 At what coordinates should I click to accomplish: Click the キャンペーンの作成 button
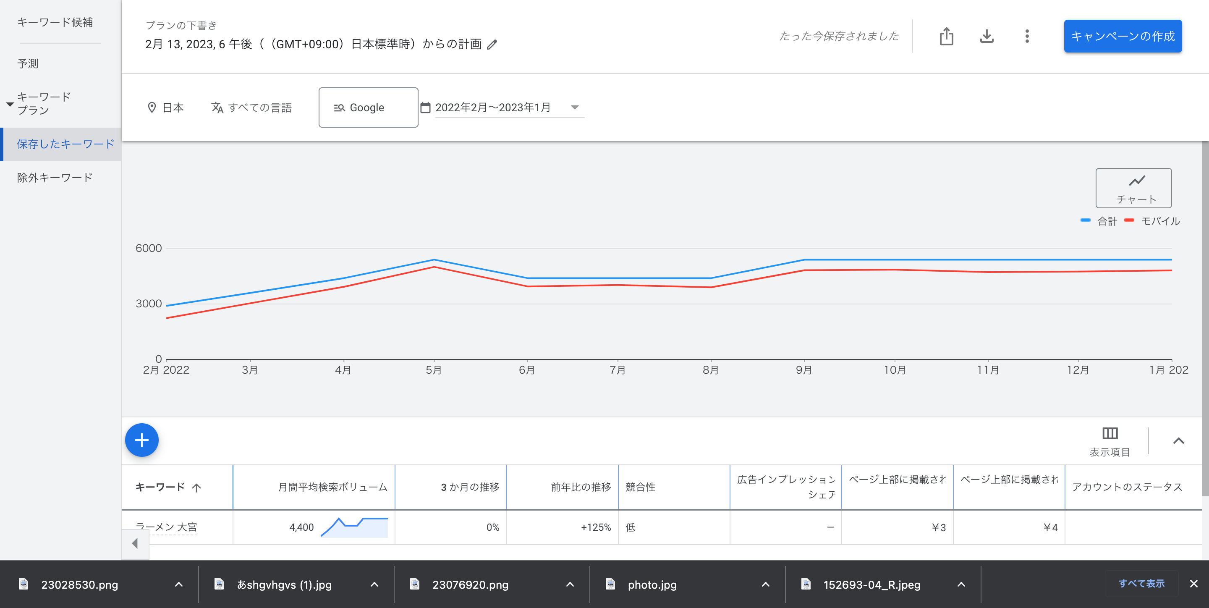[1122, 36]
